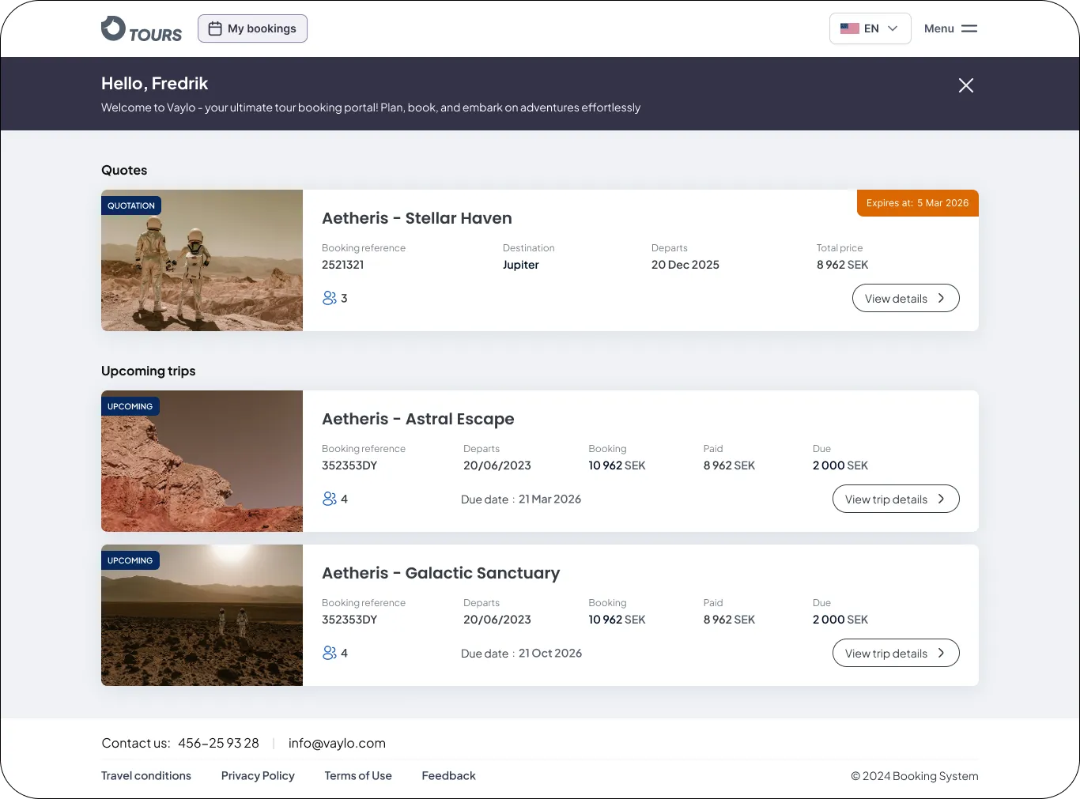Click the travelers icon on Galactic Sanctuary card

(x=330, y=653)
